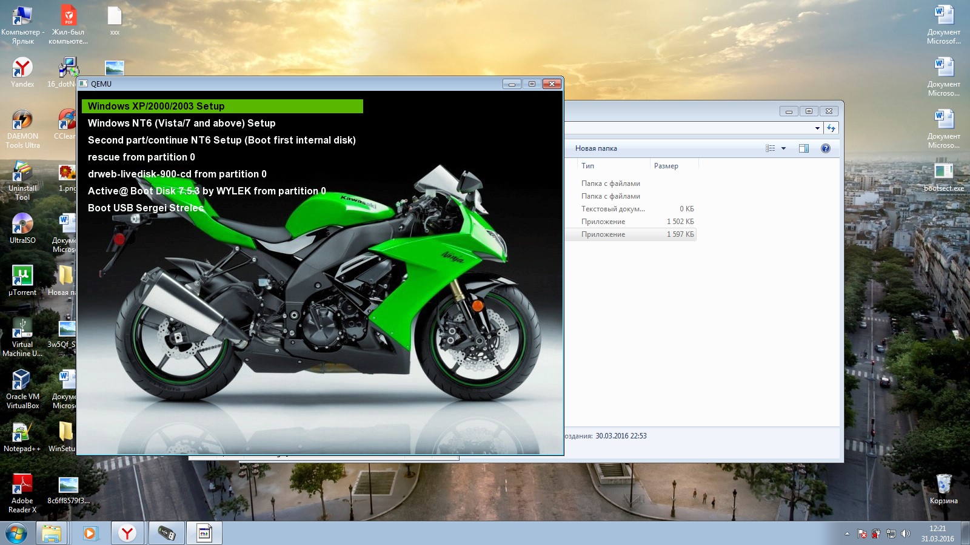Screen dimensions: 970x545
Task: Select the UltraISO desktop icon
Action: point(22,225)
